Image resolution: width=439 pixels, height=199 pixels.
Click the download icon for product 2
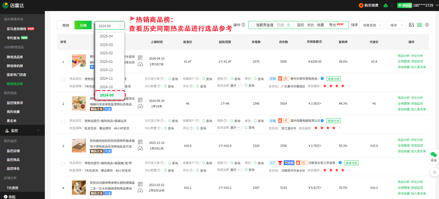tap(140, 106)
